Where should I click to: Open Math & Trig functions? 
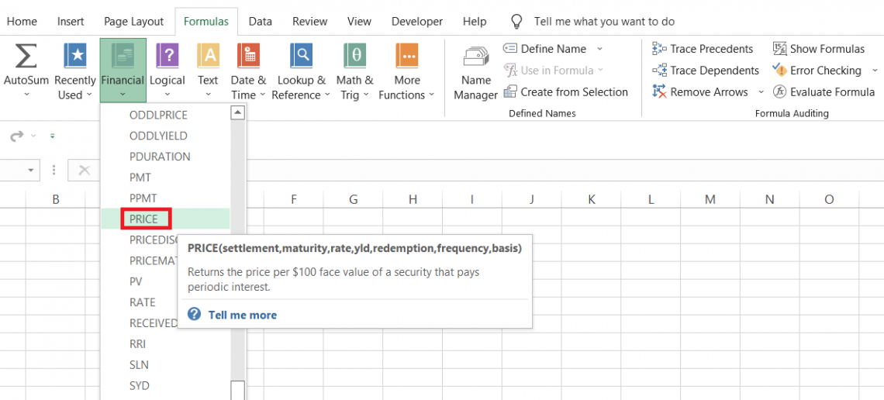pos(354,57)
